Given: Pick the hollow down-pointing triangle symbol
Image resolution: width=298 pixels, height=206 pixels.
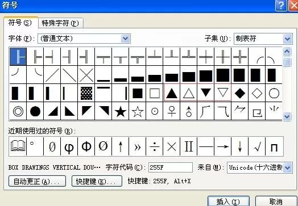Looking at the screenshot, I should [223, 93].
